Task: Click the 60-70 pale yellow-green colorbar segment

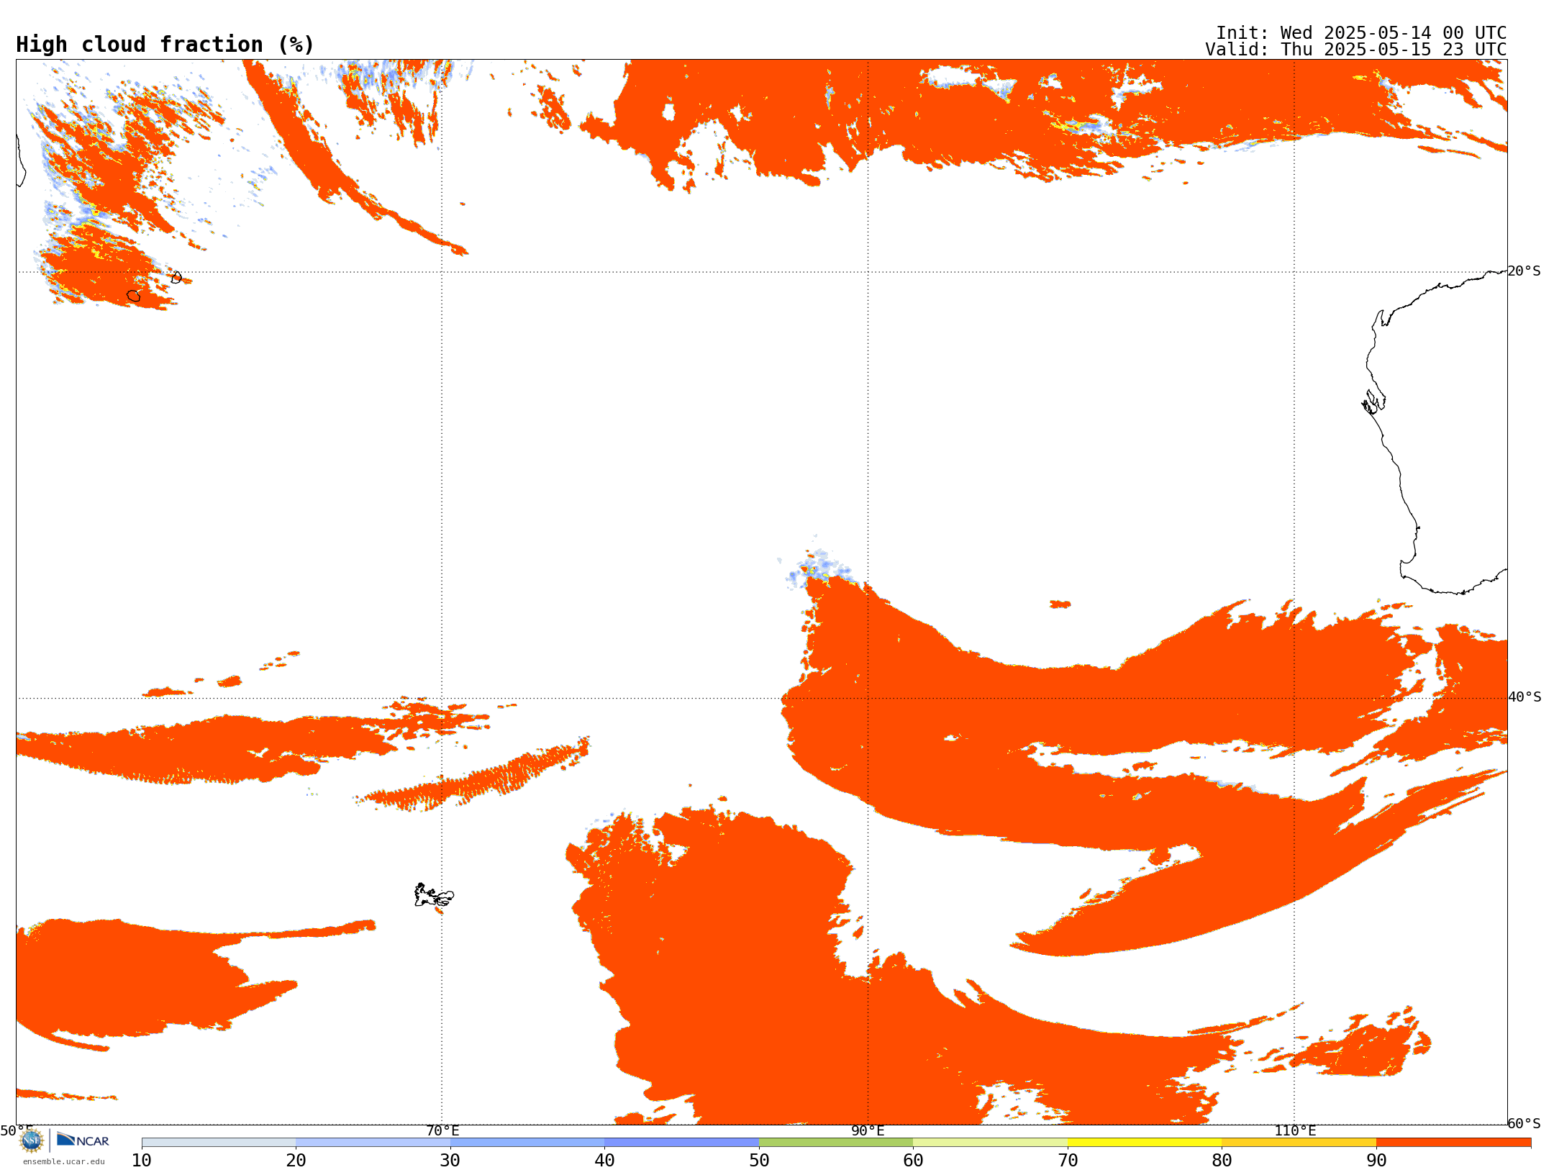Action: pyautogui.click(x=990, y=1143)
